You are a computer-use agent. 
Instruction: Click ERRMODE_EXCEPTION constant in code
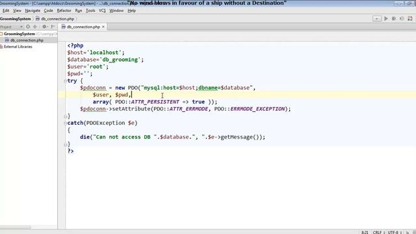257,109
